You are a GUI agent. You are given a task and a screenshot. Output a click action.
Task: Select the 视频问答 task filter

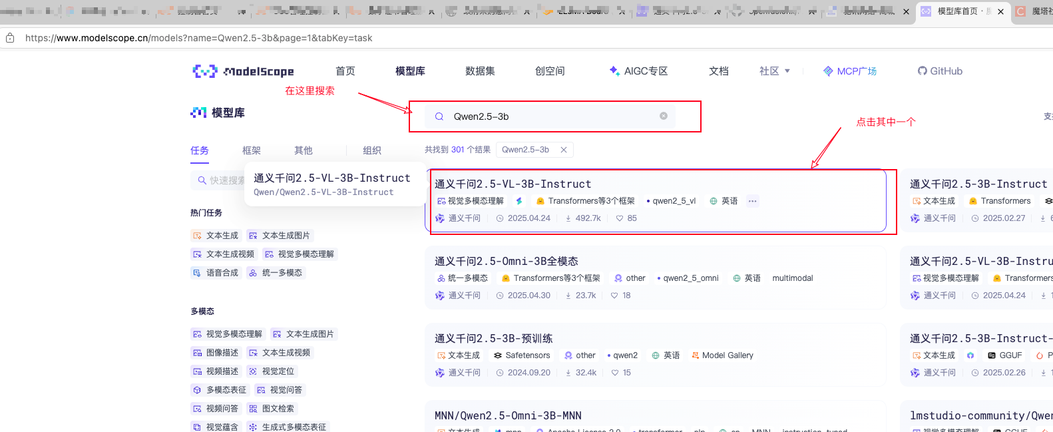(x=215, y=409)
